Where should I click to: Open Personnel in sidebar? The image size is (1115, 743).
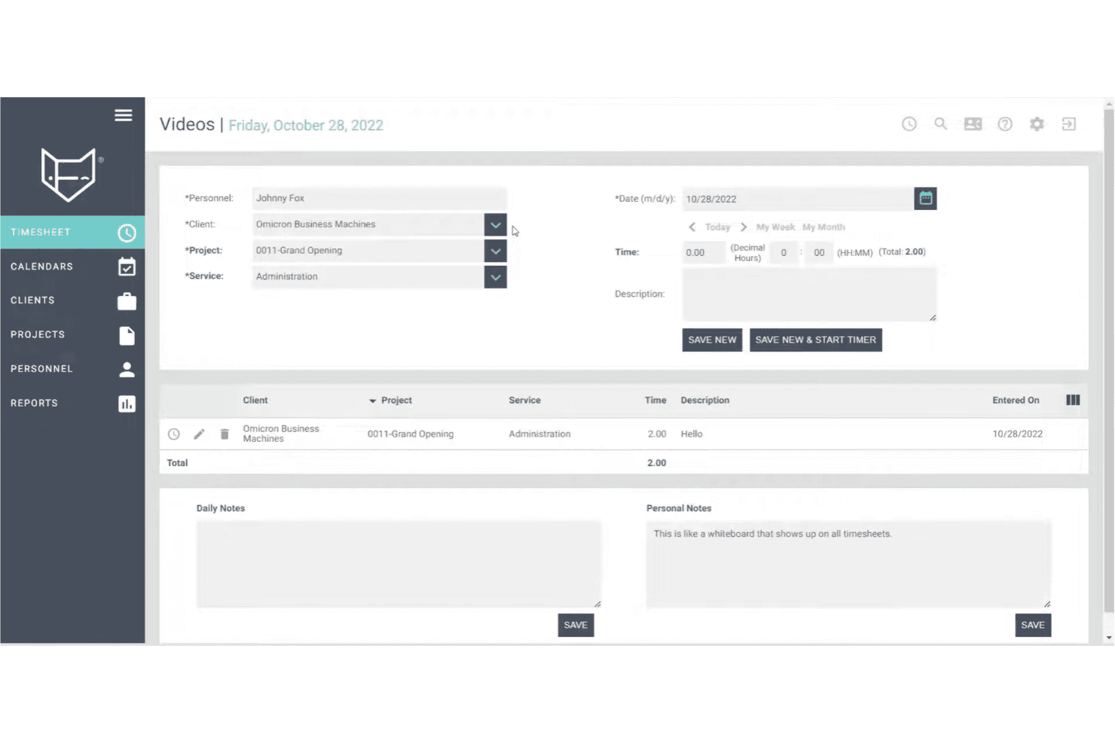(73, 369)
